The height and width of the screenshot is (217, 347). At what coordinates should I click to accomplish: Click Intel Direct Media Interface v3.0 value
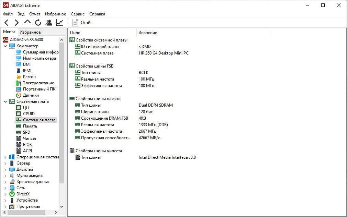[167, 157]
